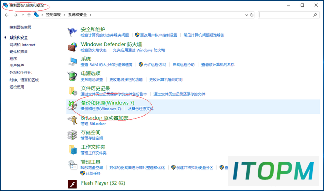
Task: Open 用户帐户 category in sidebar
Action: point(17,65)
